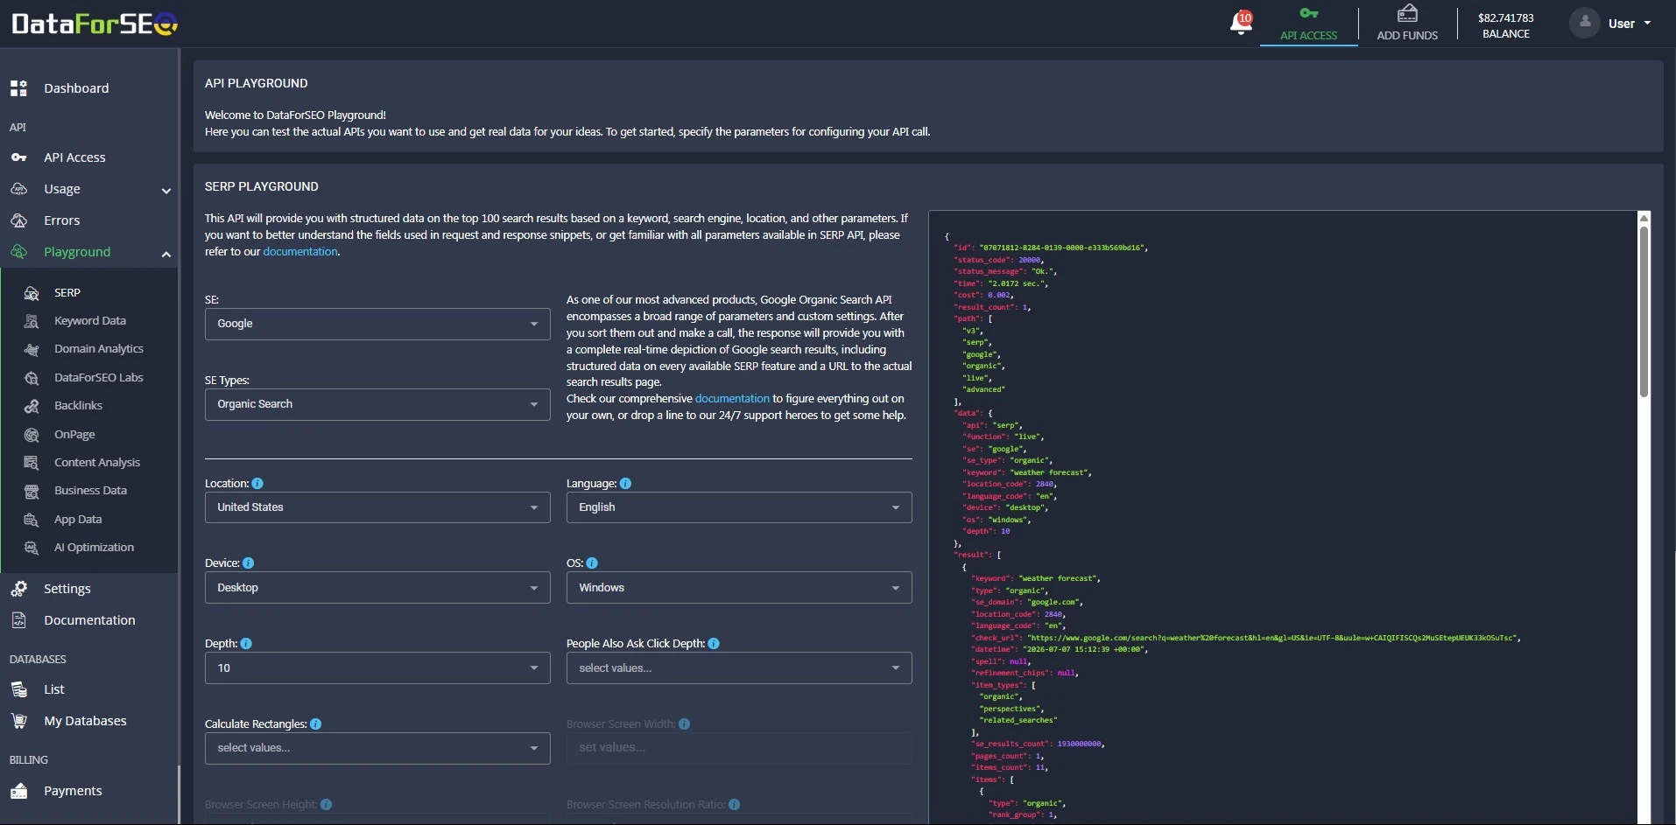
Task: Click the Business Data icon in sidebar
Action: (x=32, y=491)
